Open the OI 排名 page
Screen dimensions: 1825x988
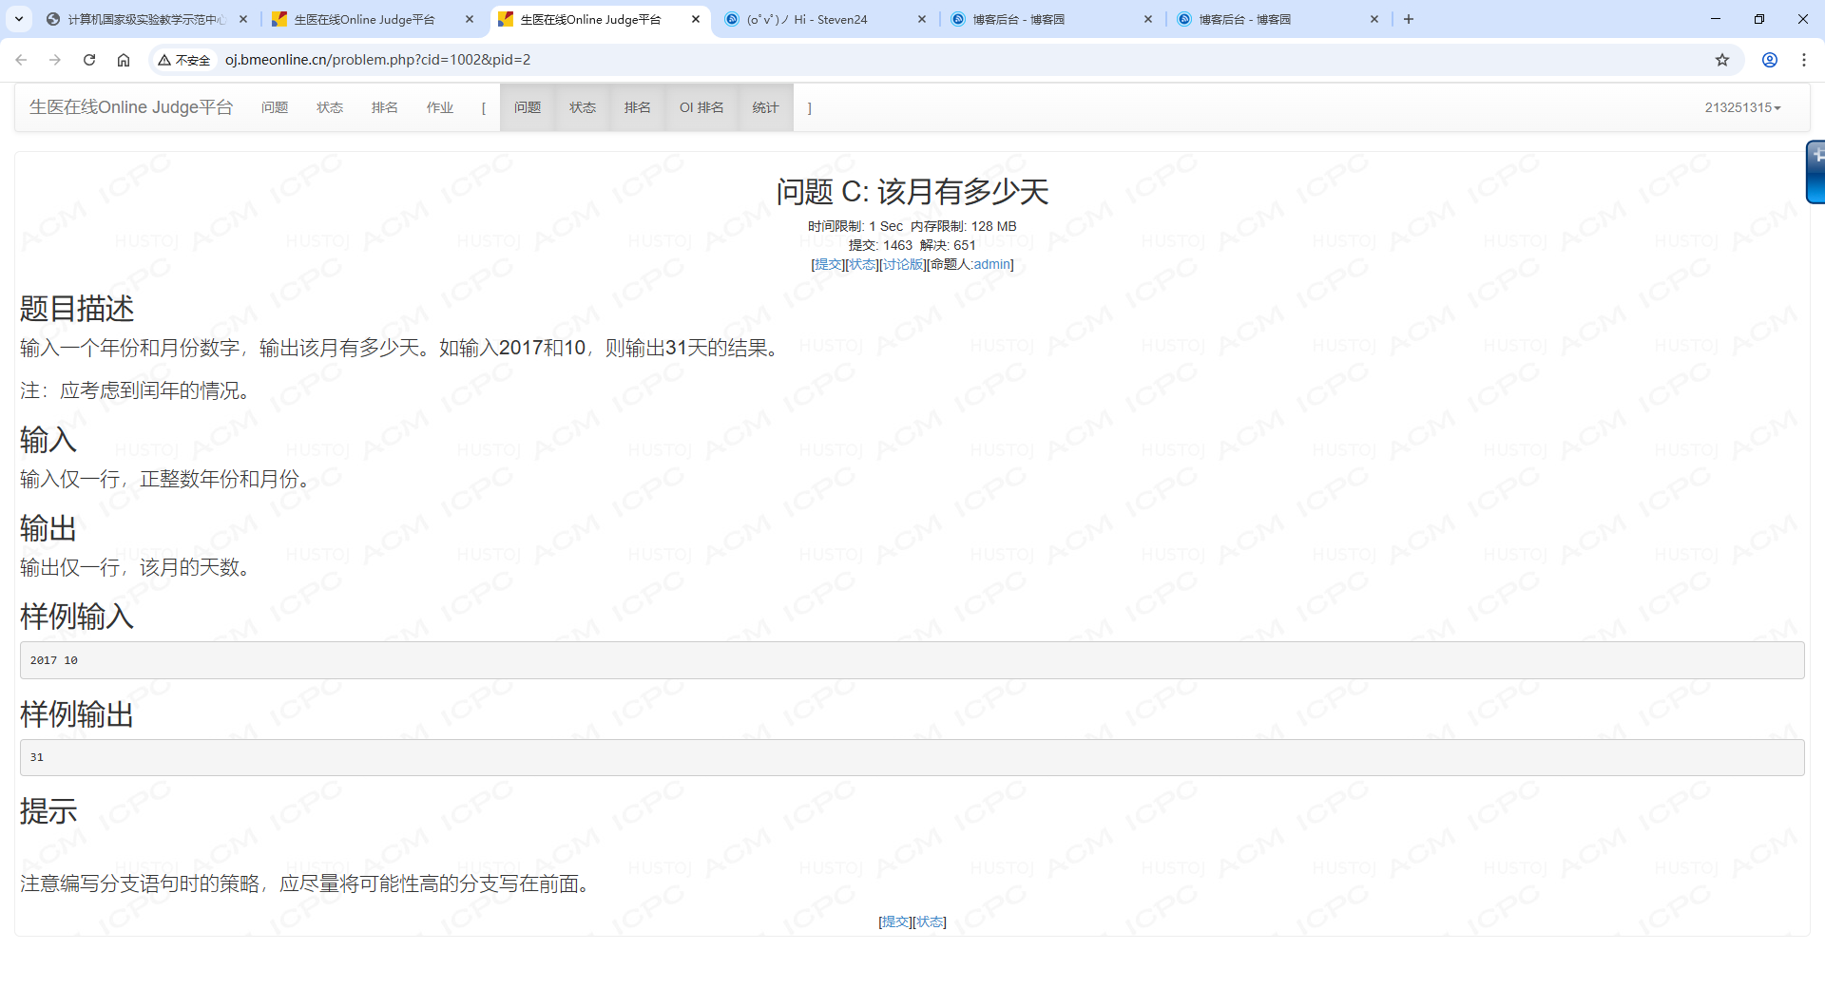[701, 107]
